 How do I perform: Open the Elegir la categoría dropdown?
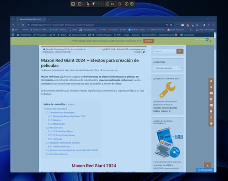coord(167,68)
